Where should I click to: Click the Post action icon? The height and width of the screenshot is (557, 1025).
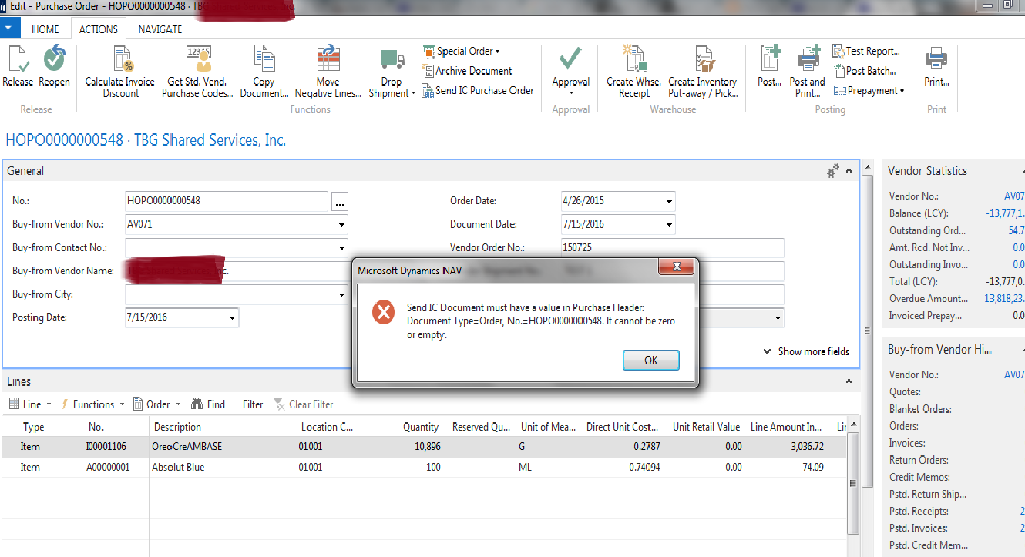coord(770,66)
